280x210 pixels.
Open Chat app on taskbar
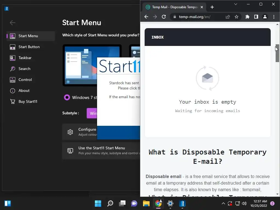click(x=134, y=203)
